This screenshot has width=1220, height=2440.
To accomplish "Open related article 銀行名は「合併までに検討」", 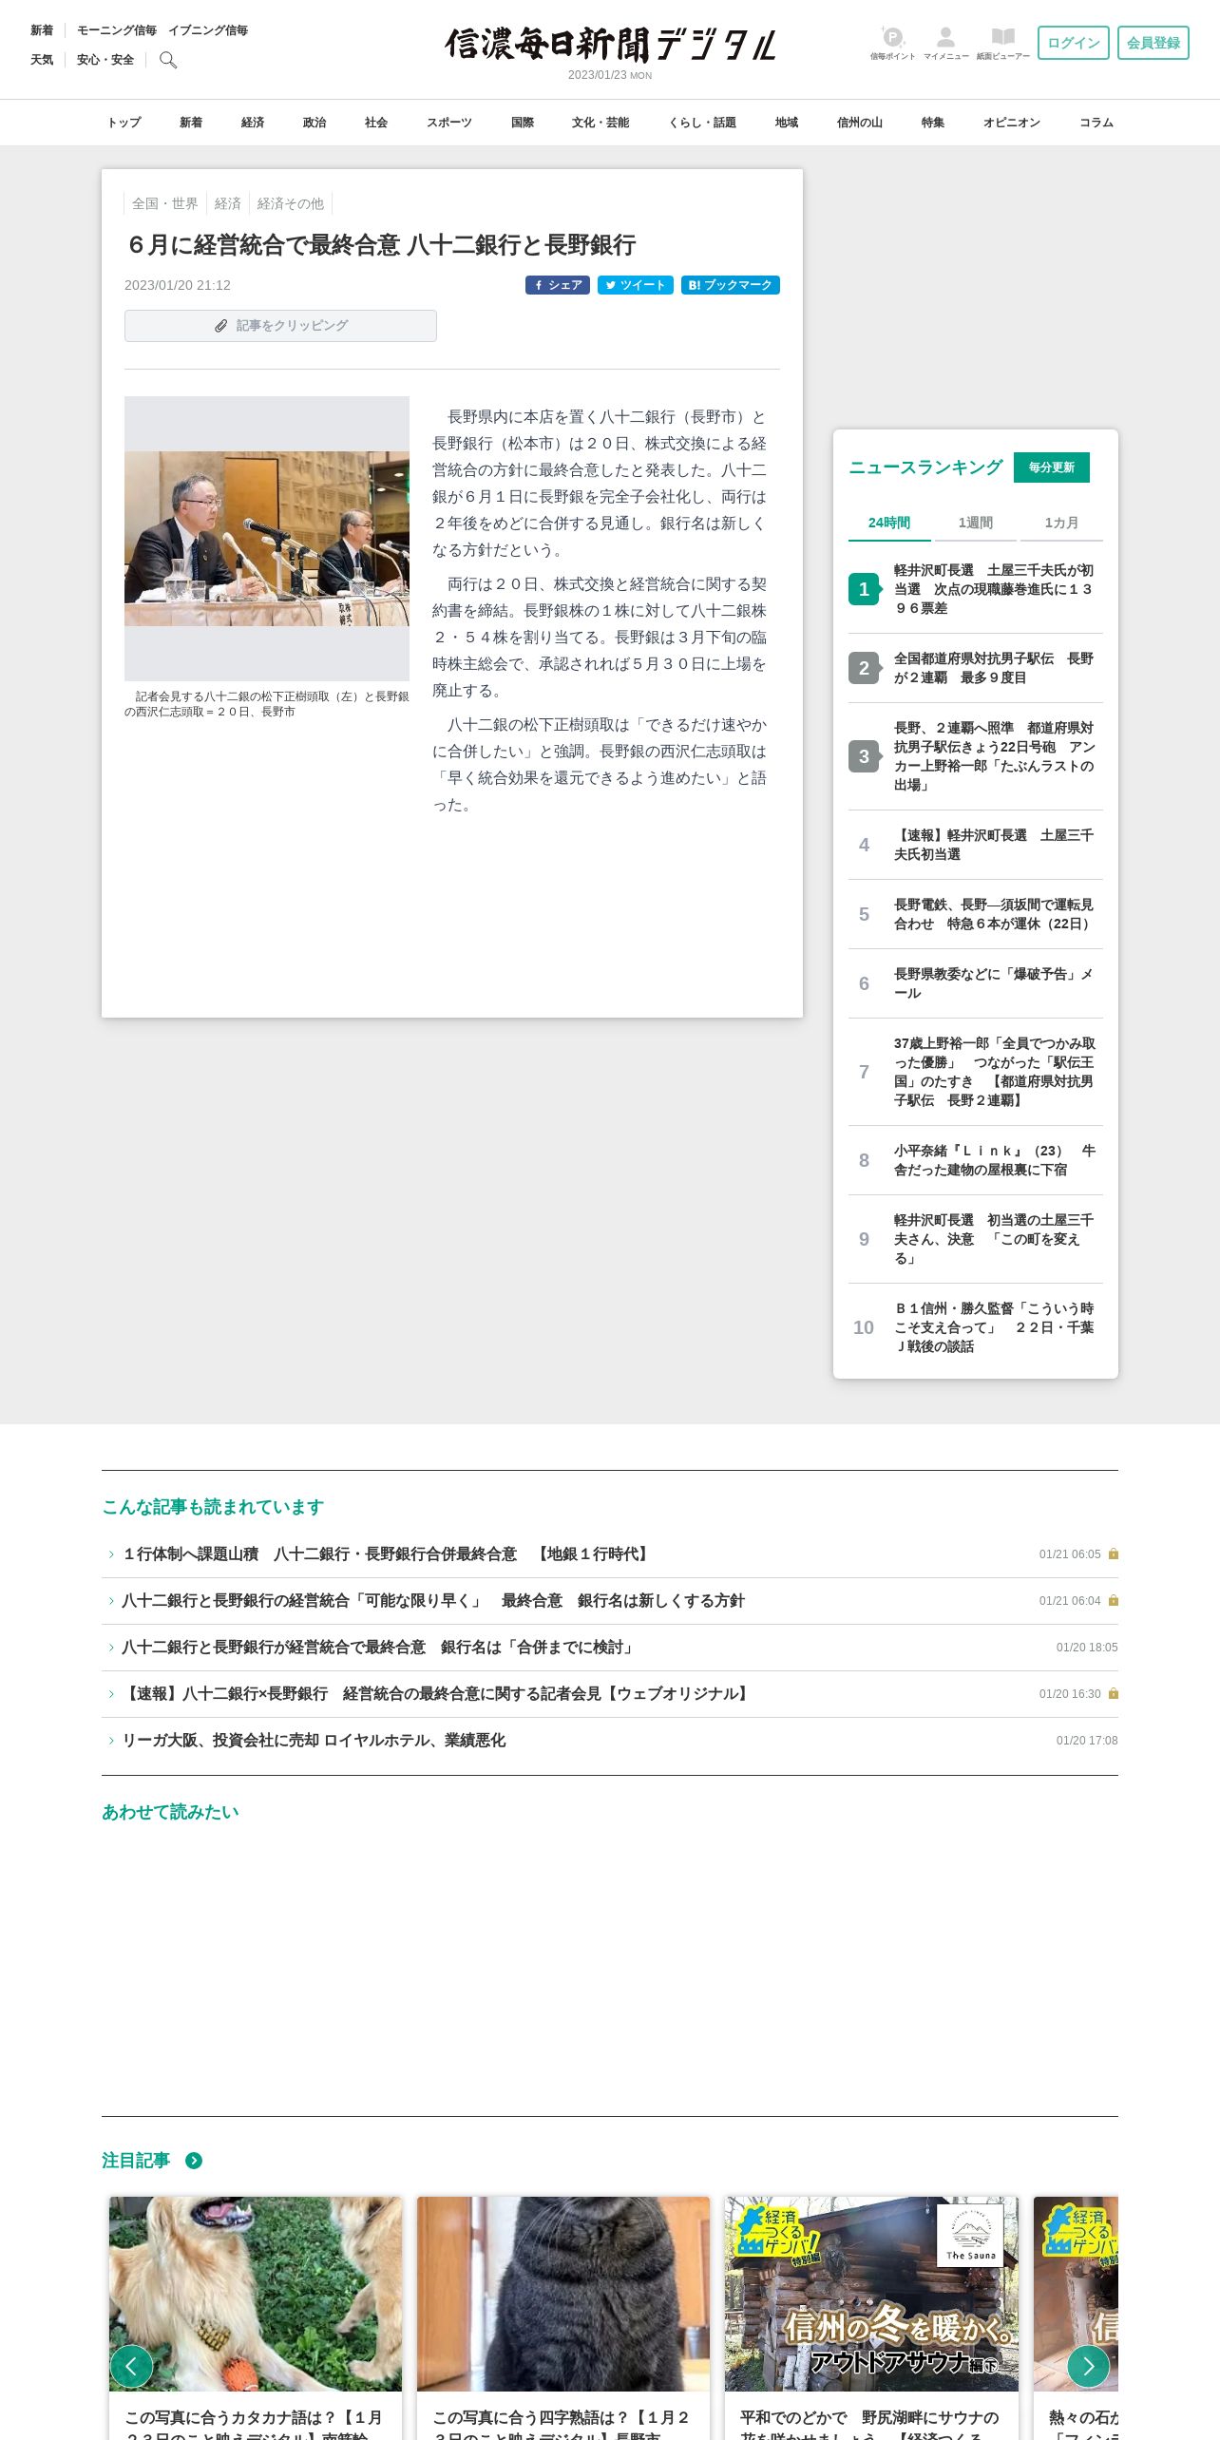I will pyautogui.click(x=610, y=1648).
